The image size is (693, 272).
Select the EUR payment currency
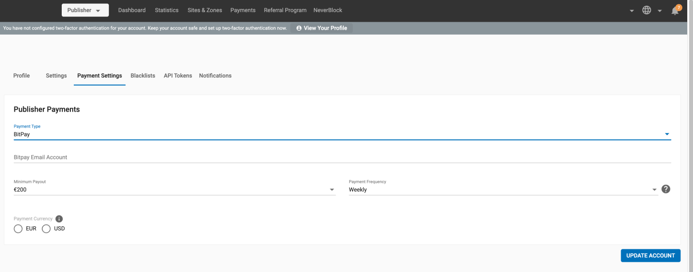click(18, 229)
